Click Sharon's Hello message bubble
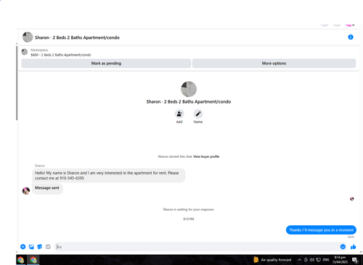The width and height of the screenshot is (363, 265). tap(109, 175)
